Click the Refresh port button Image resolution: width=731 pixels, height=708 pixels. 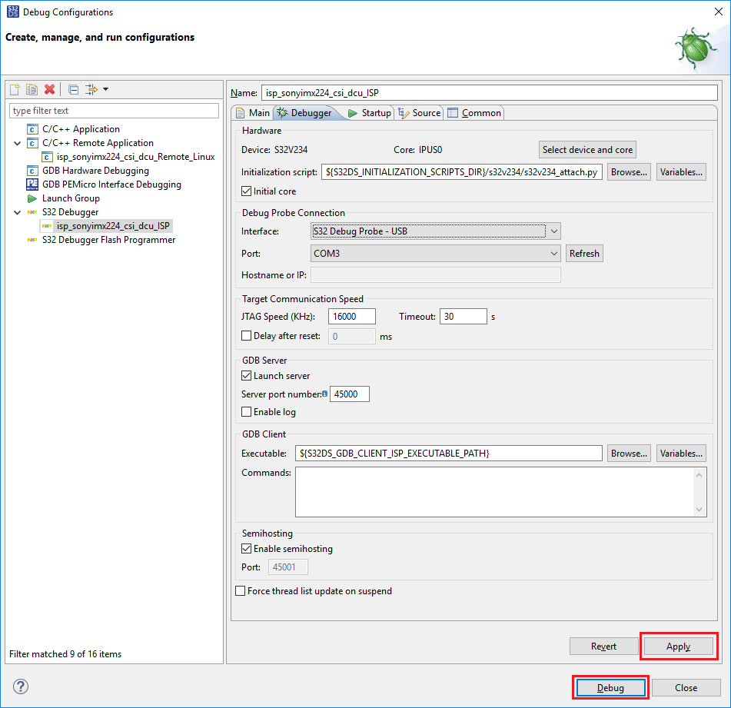584,254
